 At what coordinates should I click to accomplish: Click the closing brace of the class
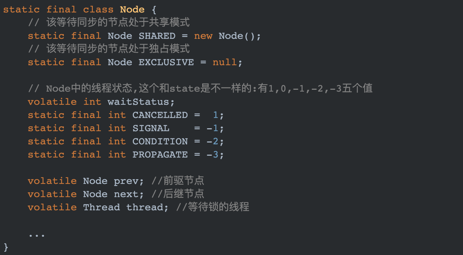point(6,247)
